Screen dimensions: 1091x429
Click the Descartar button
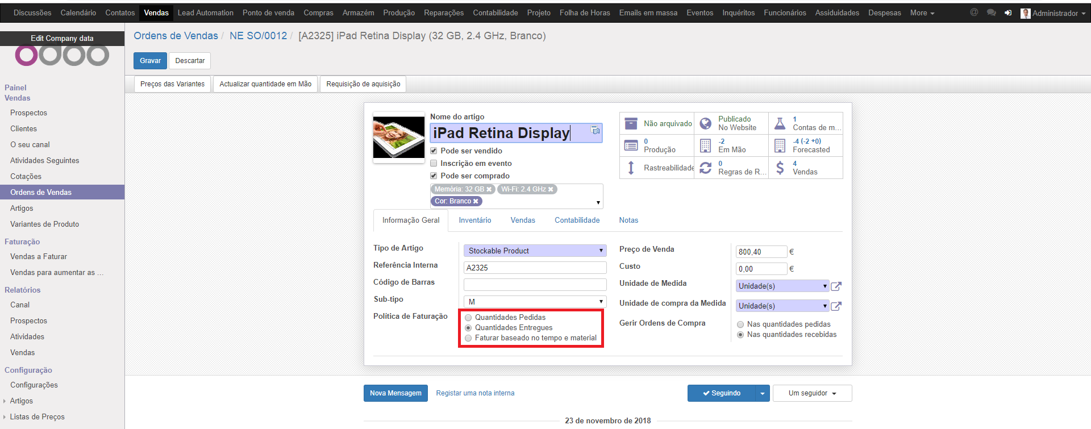coord(190,61)
